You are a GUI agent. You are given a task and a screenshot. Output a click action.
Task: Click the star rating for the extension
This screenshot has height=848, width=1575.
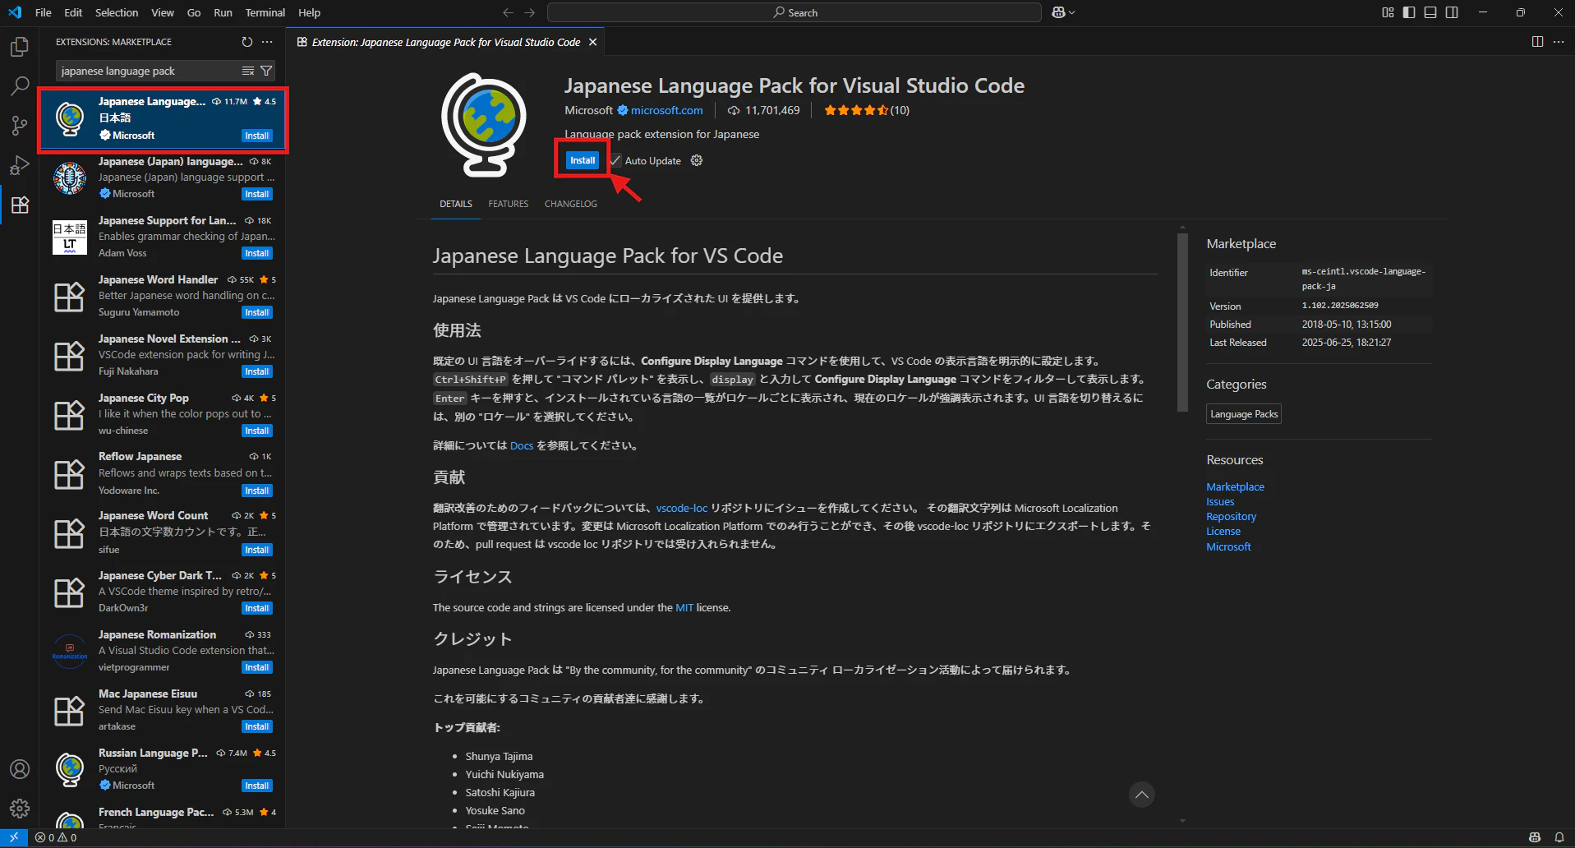[867, 110]
